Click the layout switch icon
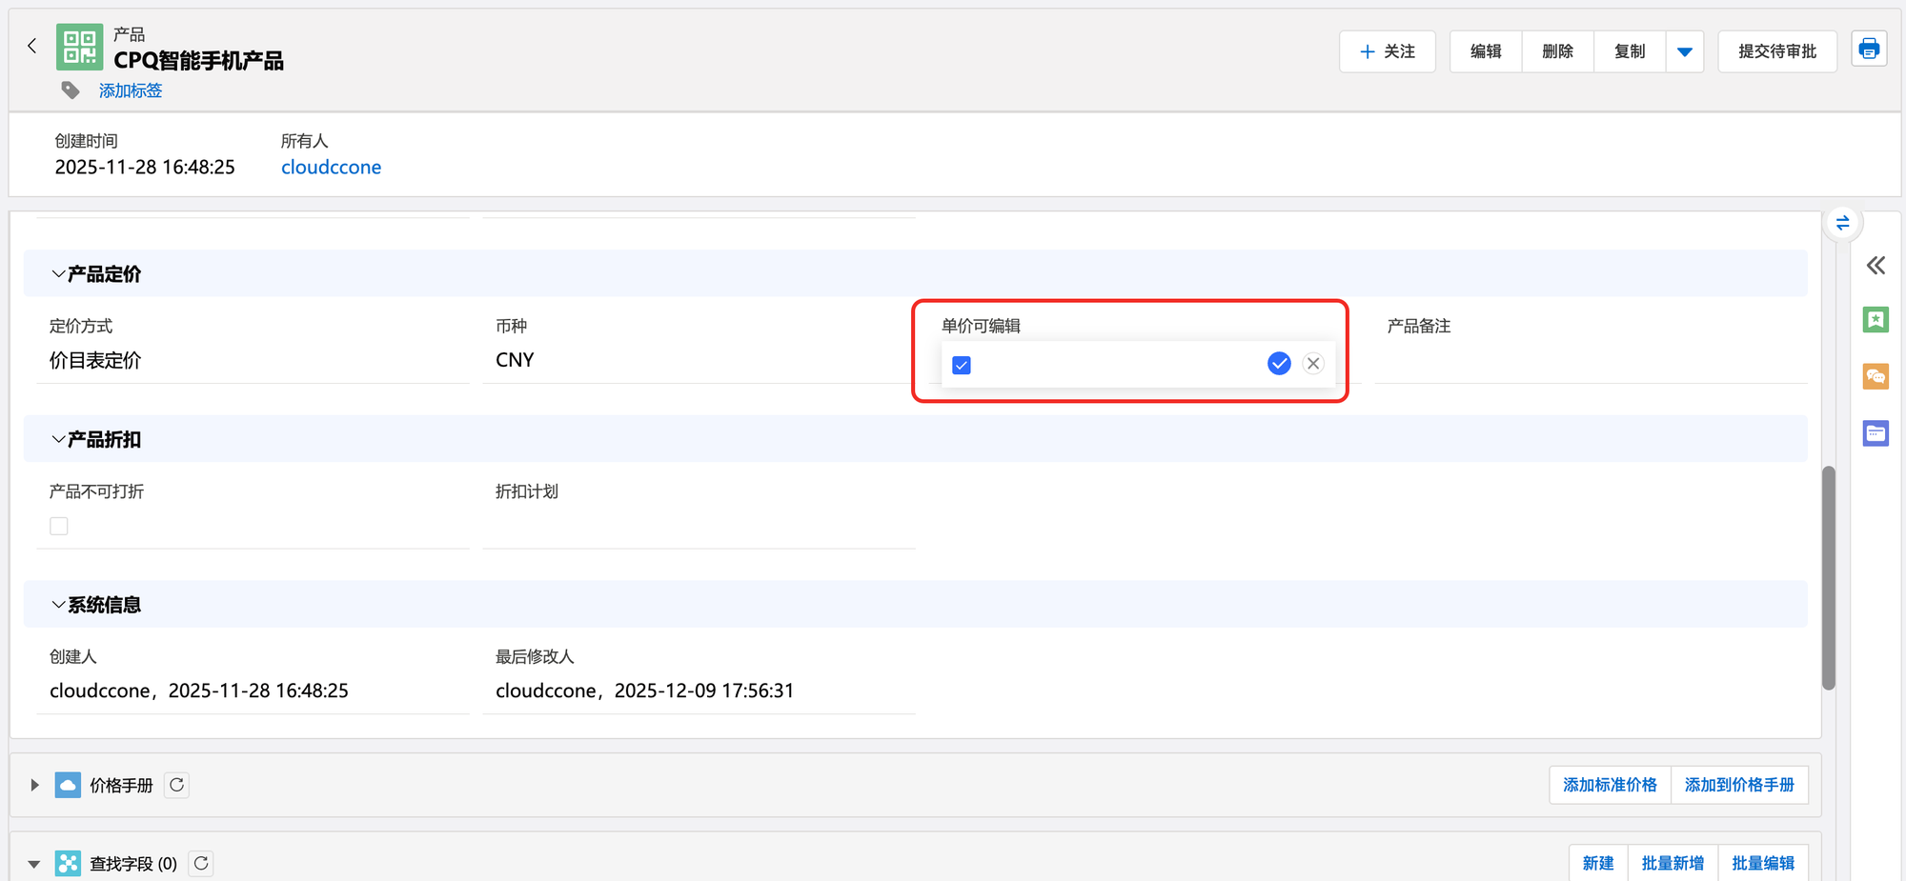The image size is (1906, 881). [x=1842, y=223]
